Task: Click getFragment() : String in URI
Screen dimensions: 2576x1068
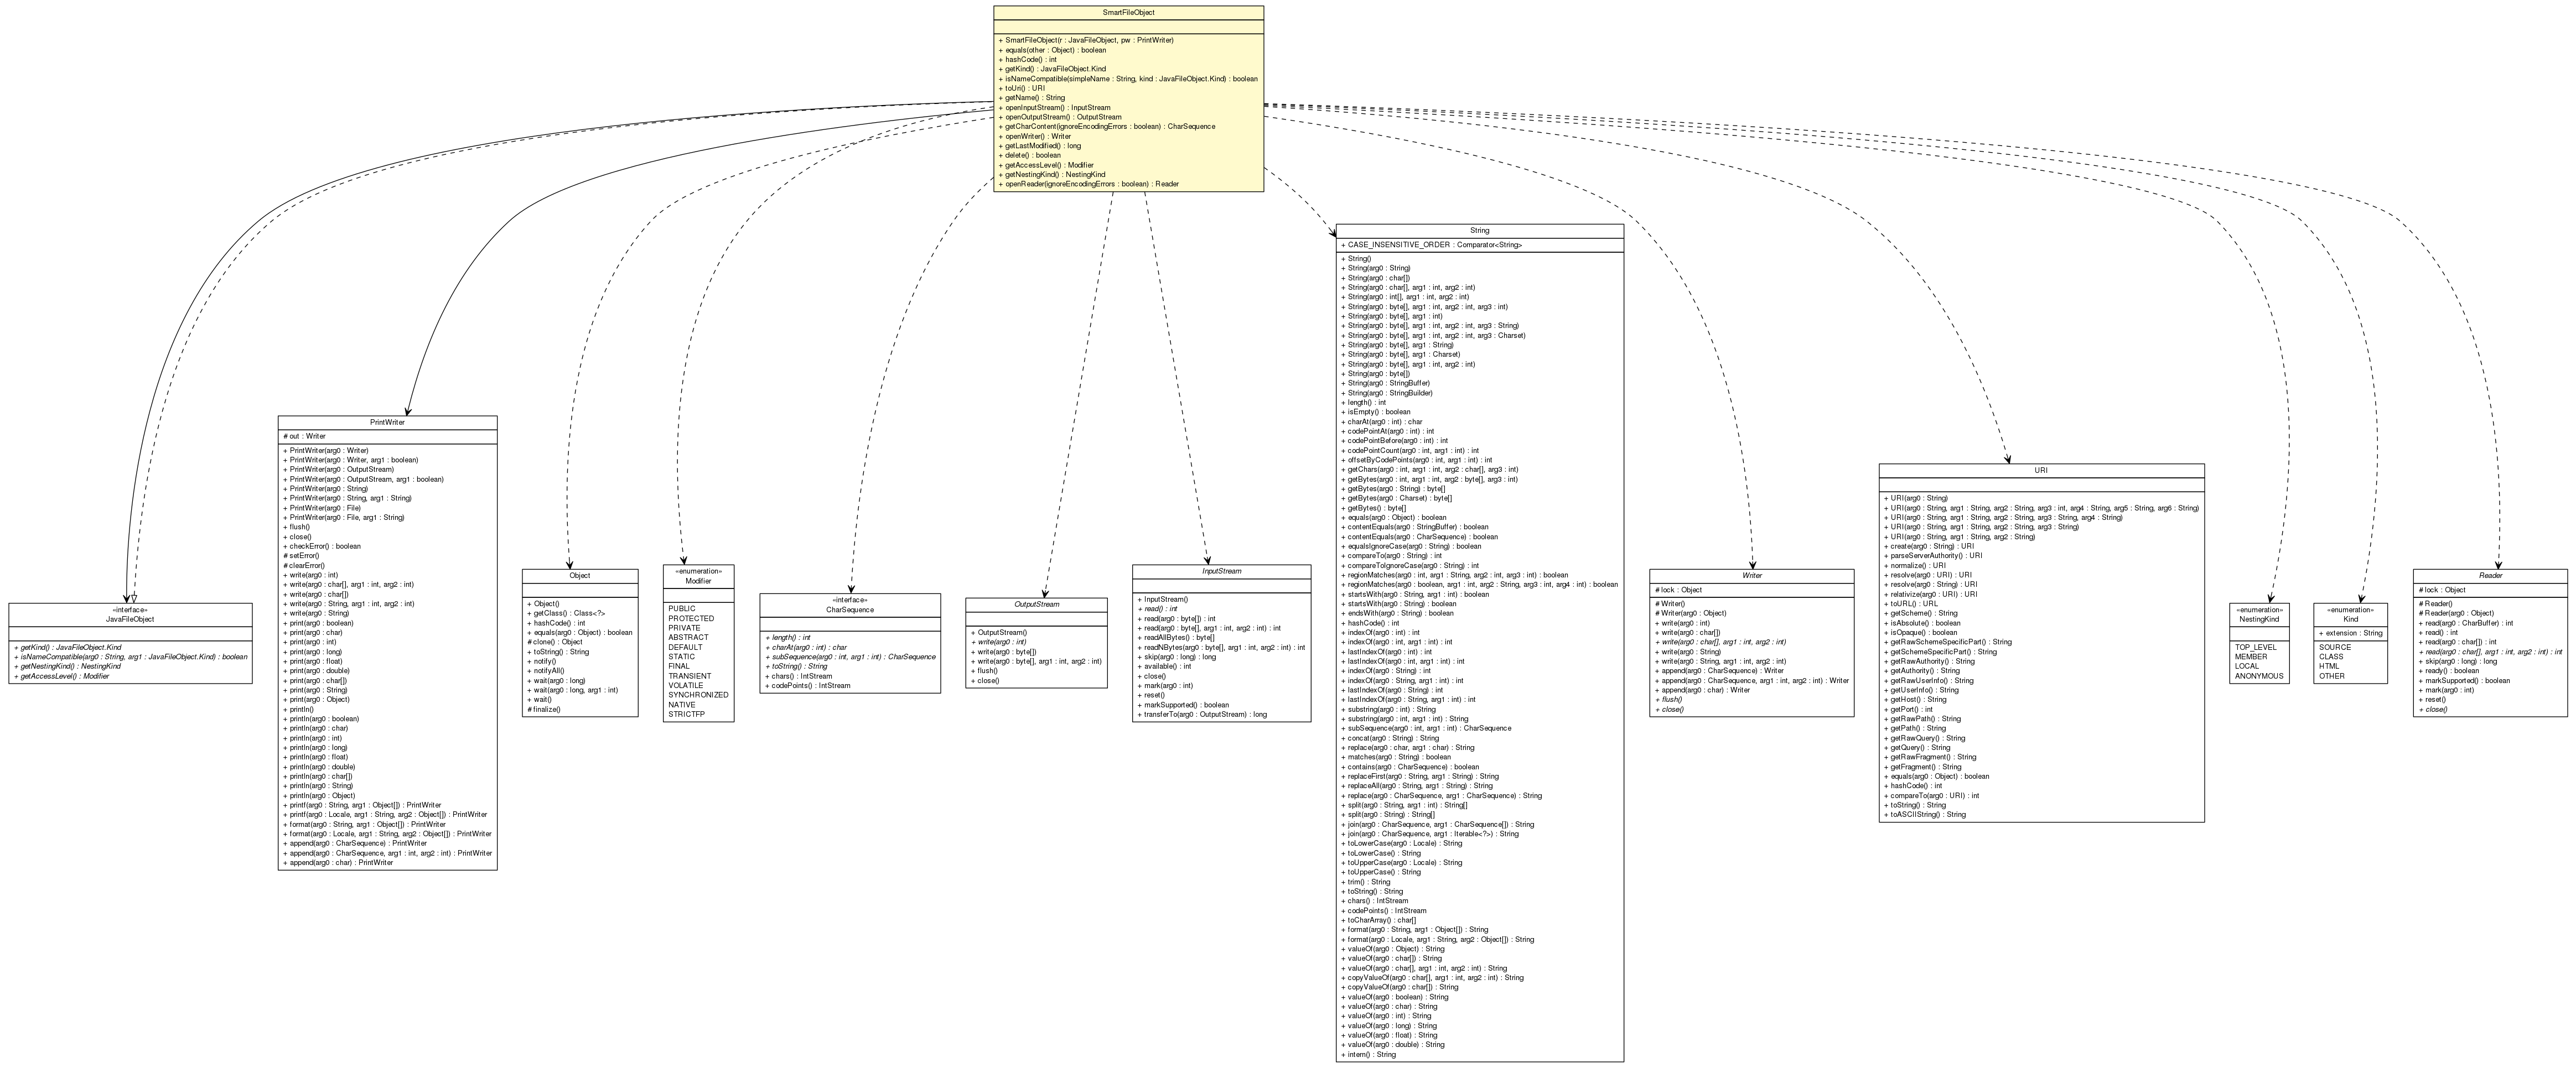Action: pyautogui.click(x=1922, y=767)
